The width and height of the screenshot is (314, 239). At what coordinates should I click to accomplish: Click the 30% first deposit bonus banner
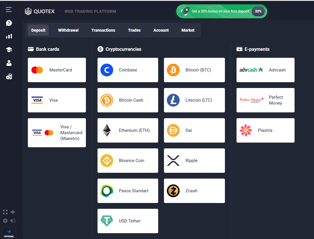[x=221, y=11]
